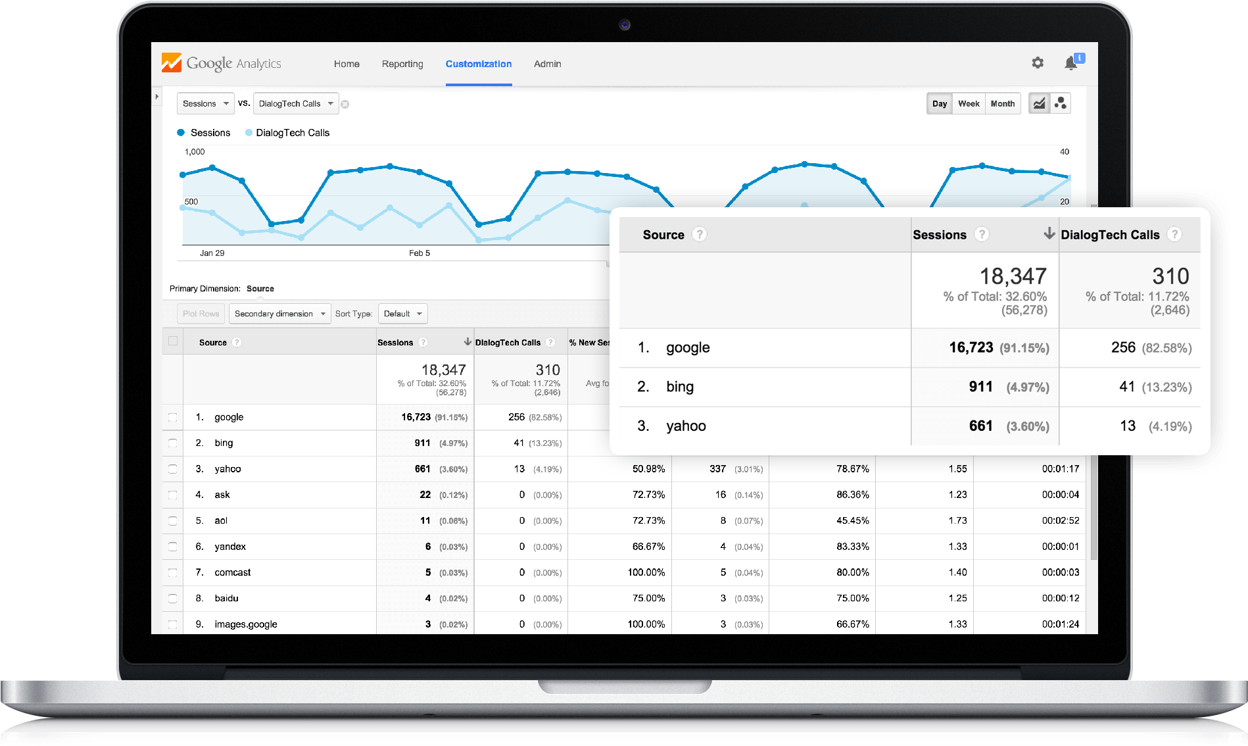Viewport: 1248px width, 746px height.
Task: Open the Sort Type Default dropdown
Action: [x=402, y=314]
